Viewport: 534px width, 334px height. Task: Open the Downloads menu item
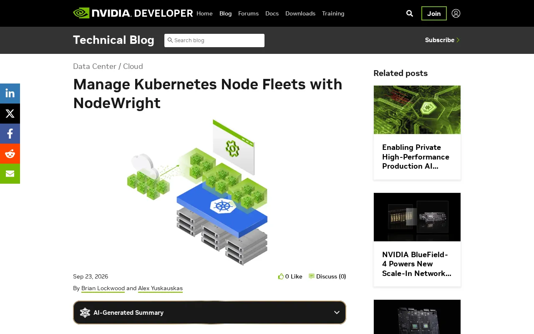tap(300, 13)
